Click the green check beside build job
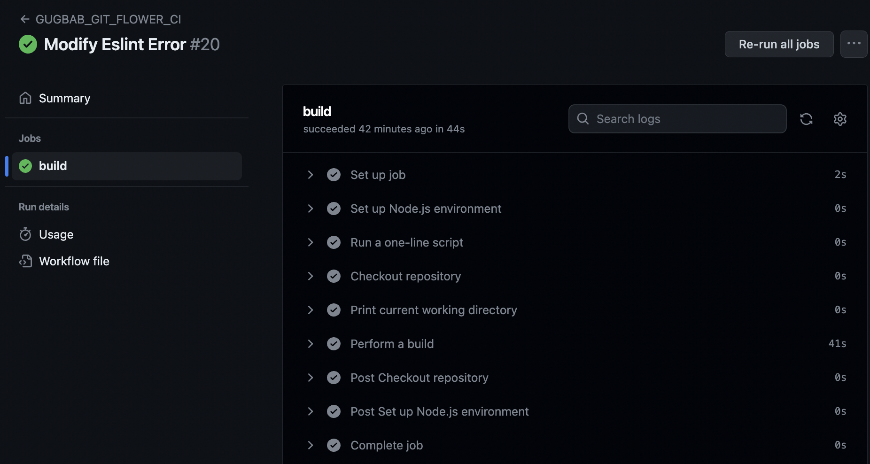The width and height of the screenshot is (870, 464). [25, 166]
